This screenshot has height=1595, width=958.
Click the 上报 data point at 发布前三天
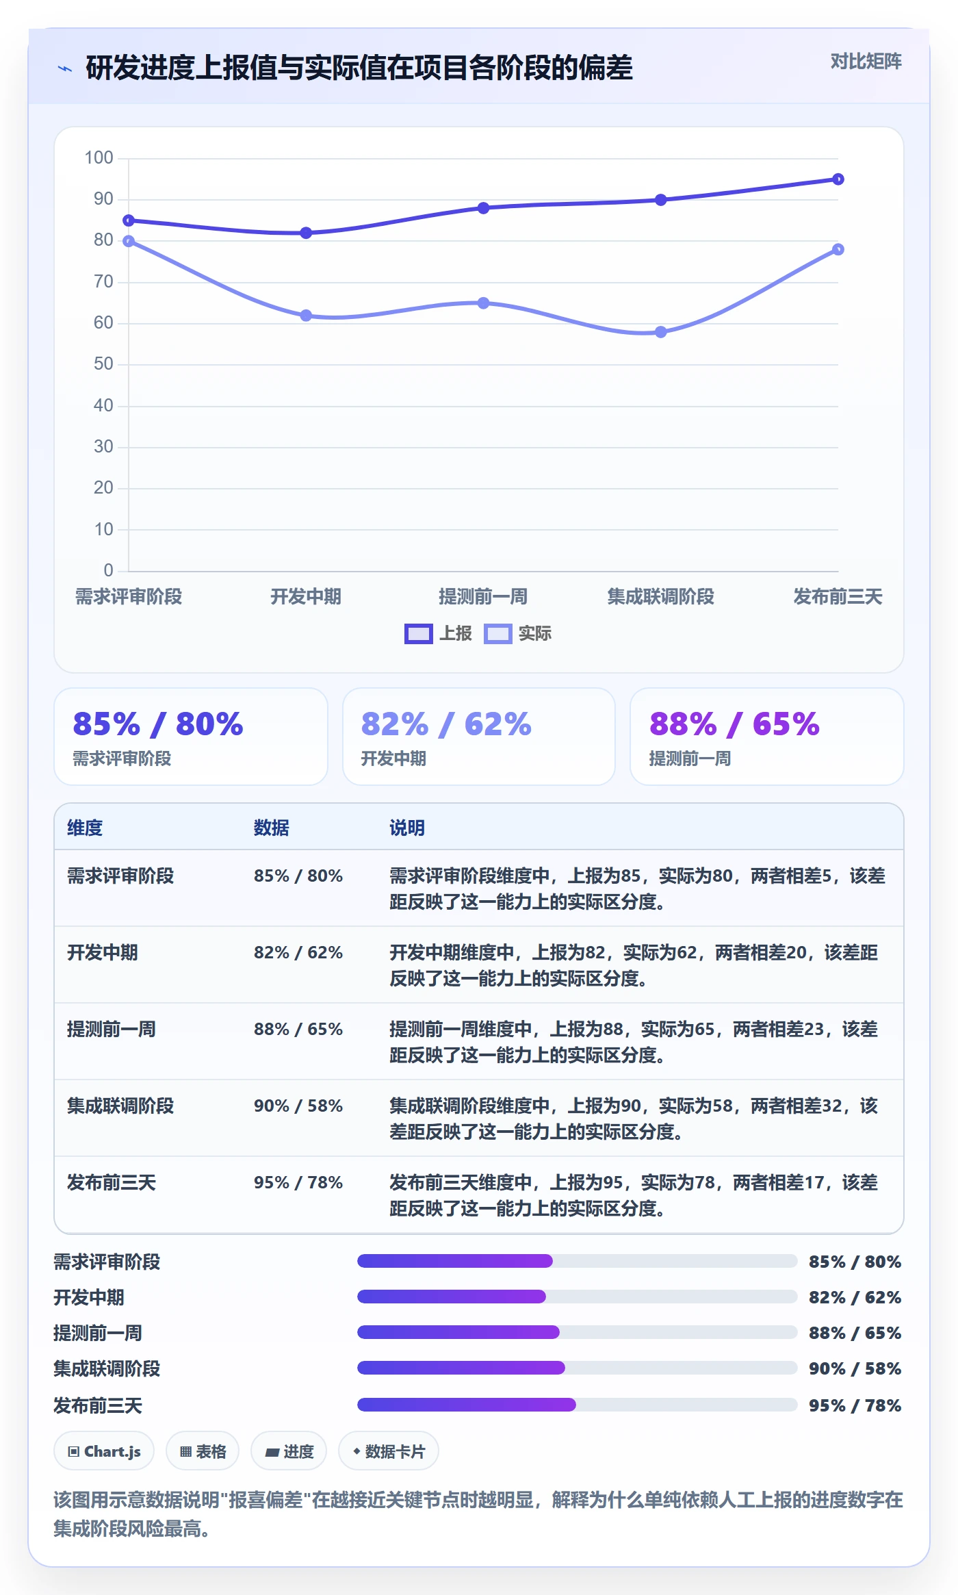[838, 179]
